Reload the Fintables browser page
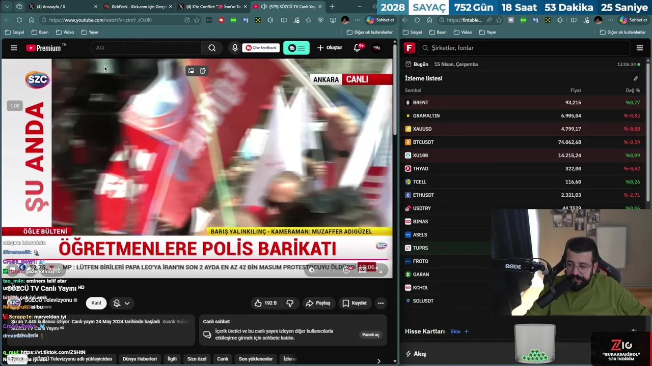The width and height of the screenshot is (652, 366). [x=417, y=20]
